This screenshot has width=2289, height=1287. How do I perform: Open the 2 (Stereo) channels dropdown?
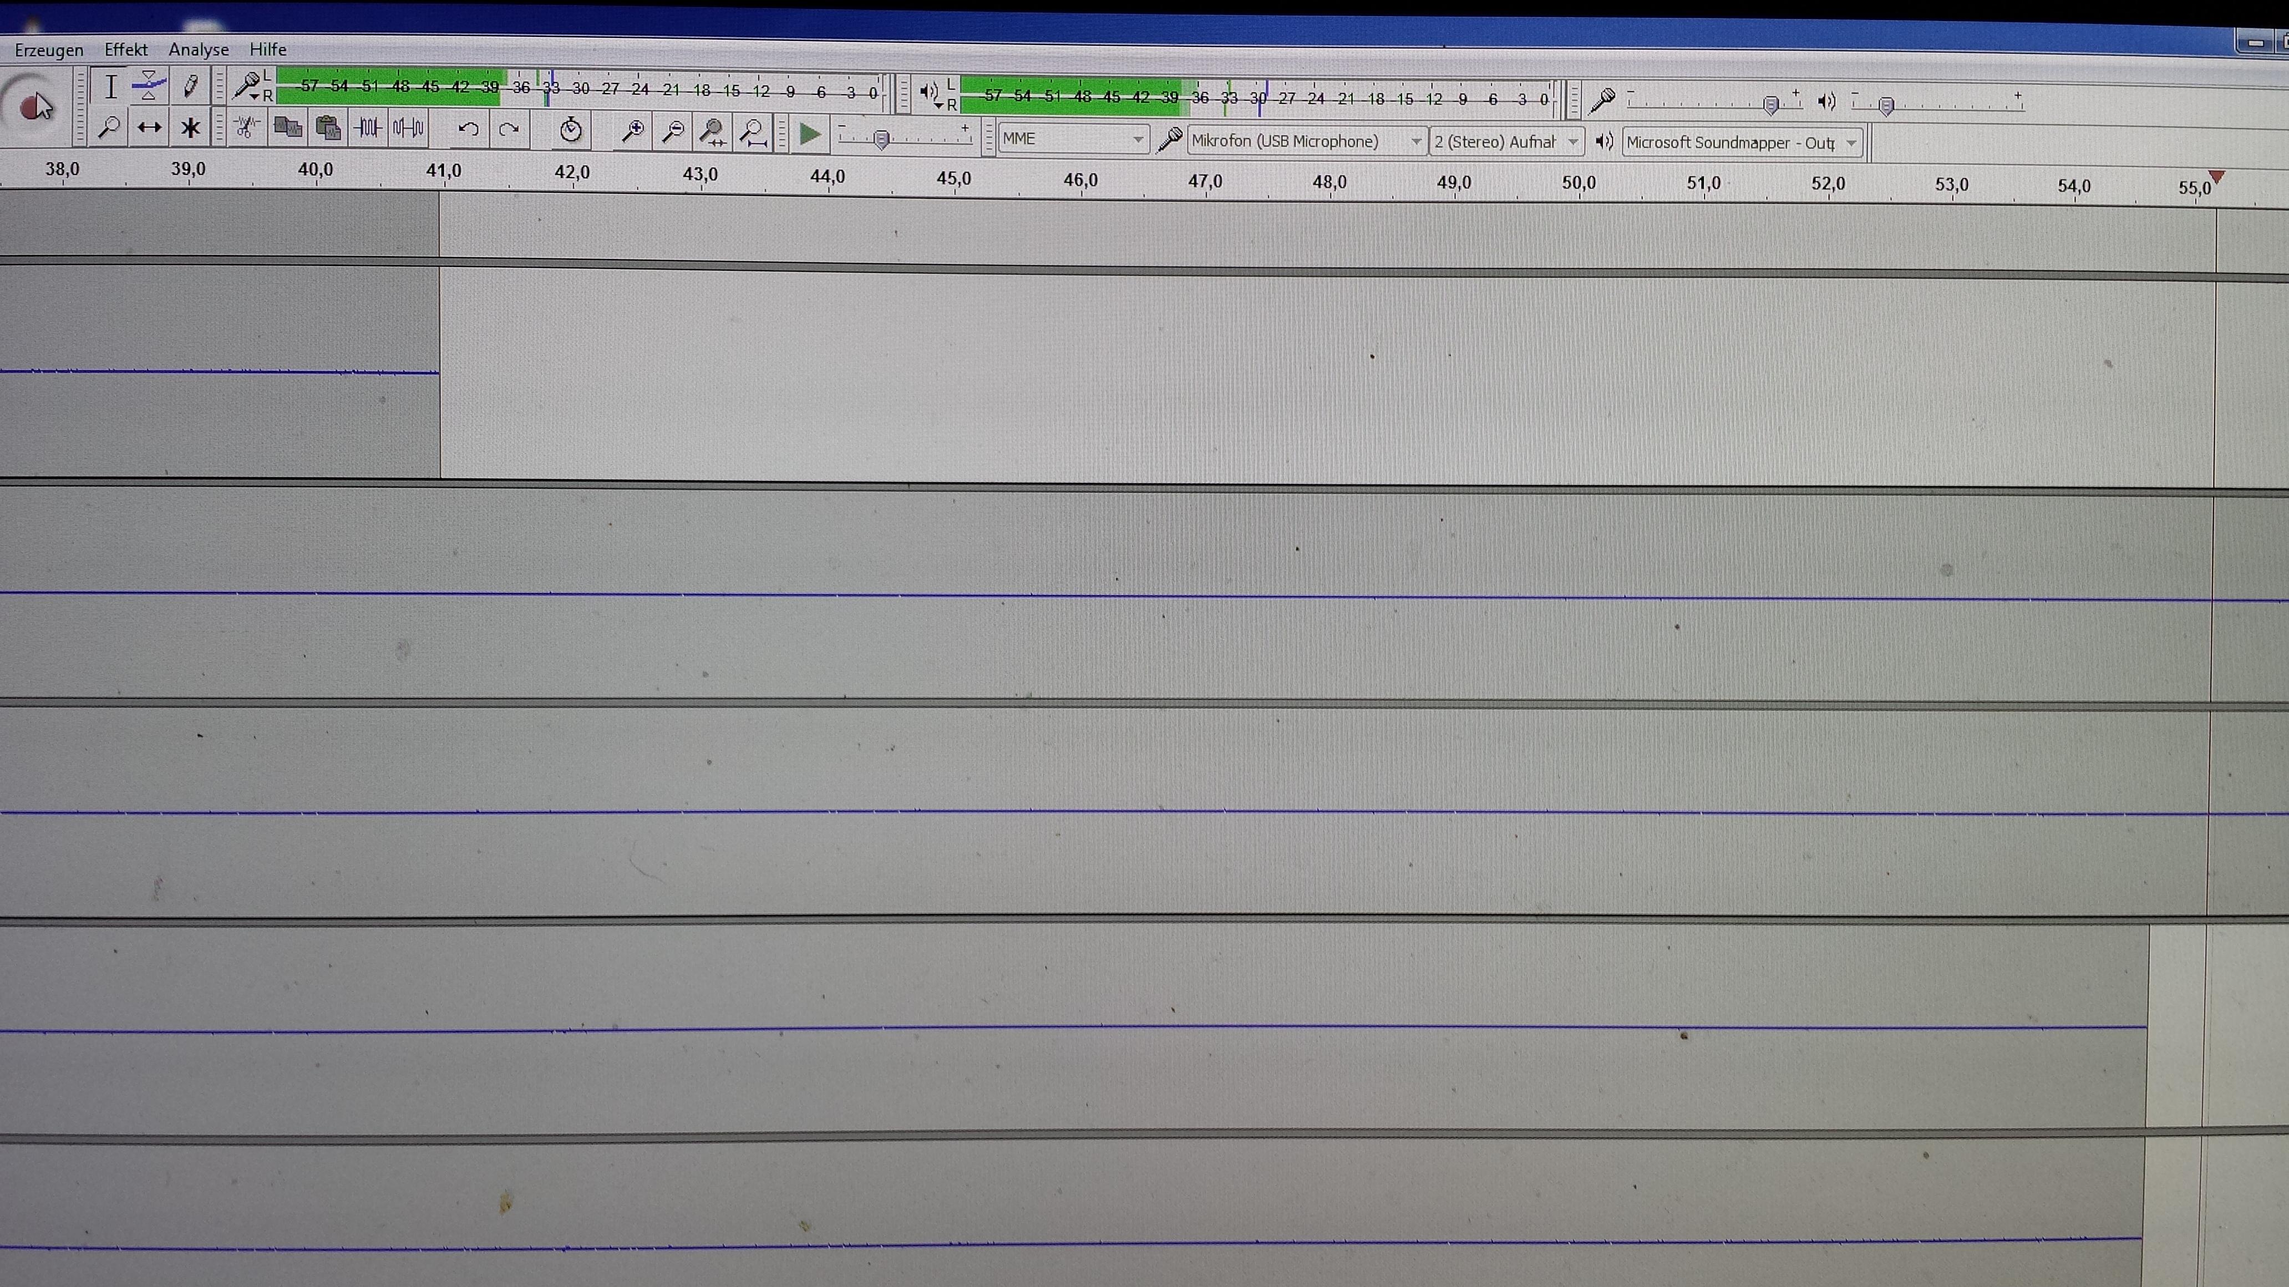[x=1505, y=142]
